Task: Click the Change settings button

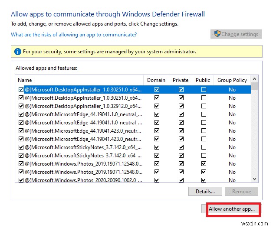Action: coord(236,34)
